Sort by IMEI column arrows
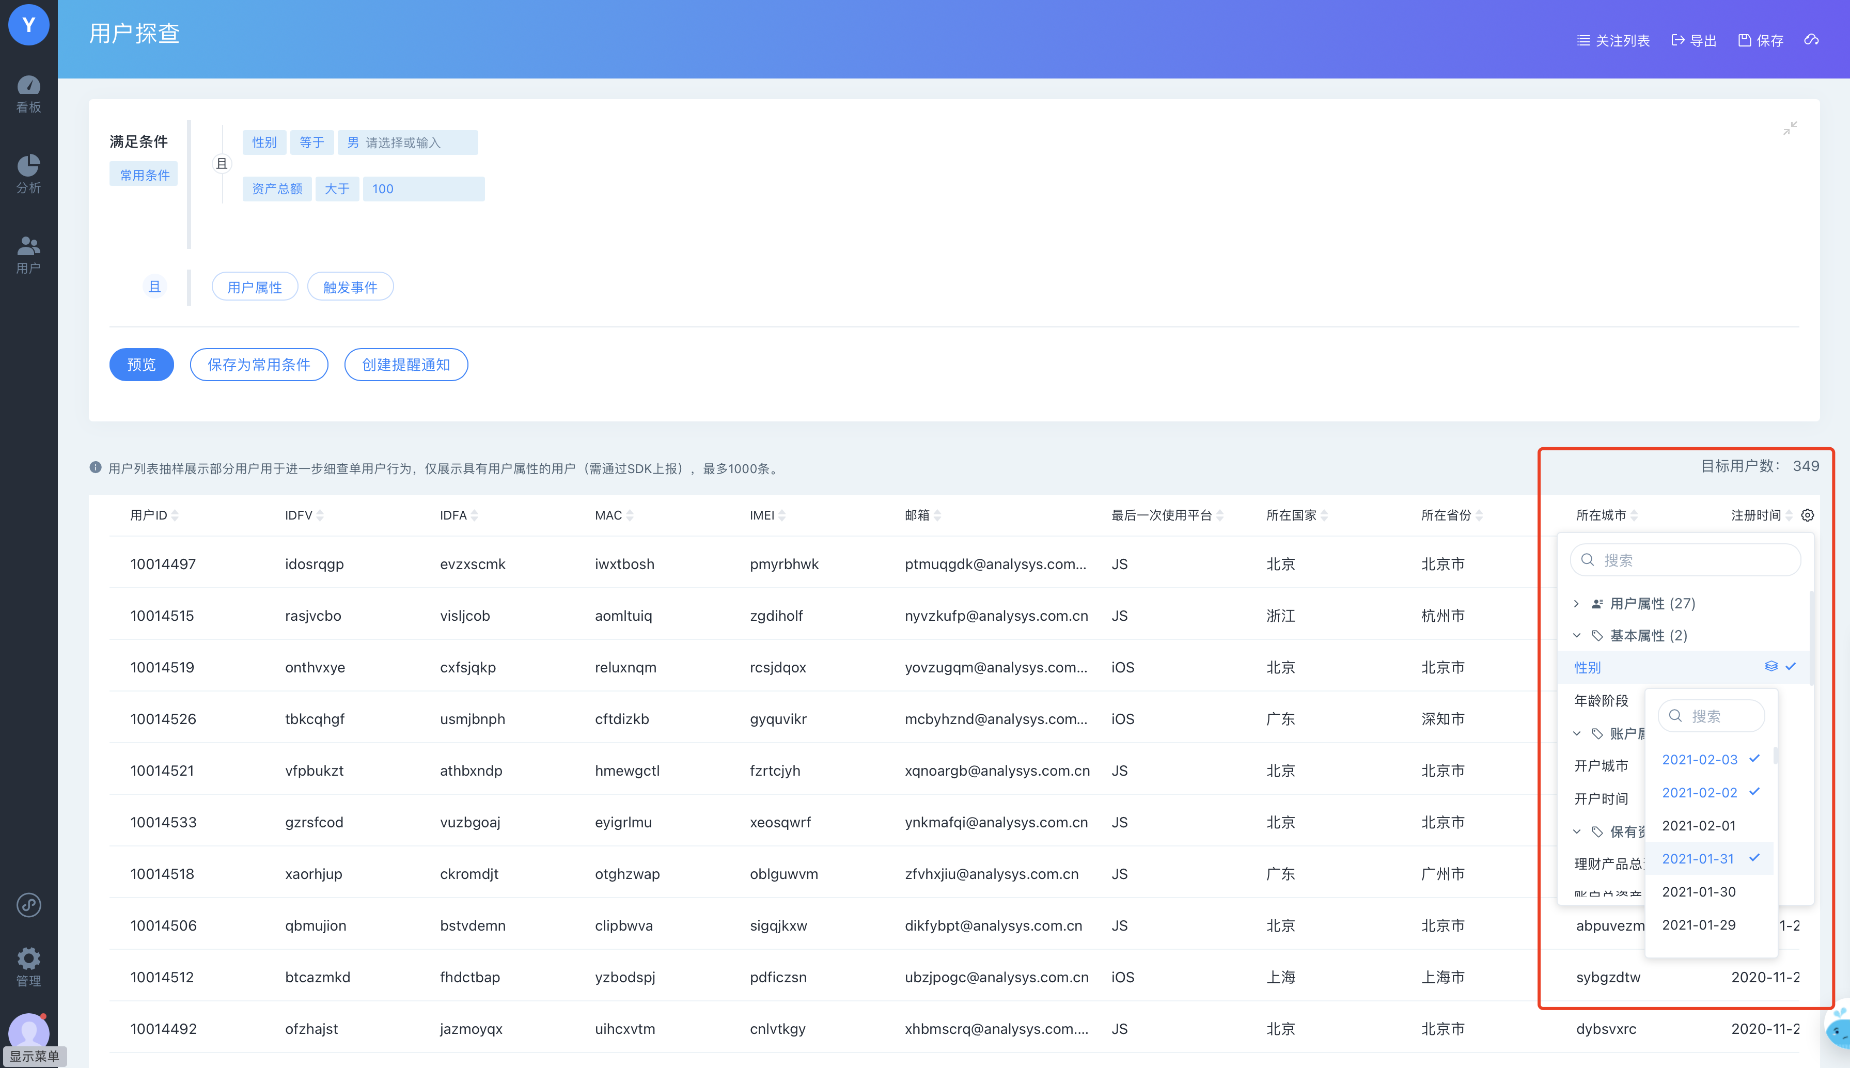Viewport: 1850px width, 1068px height. (782, 515)
